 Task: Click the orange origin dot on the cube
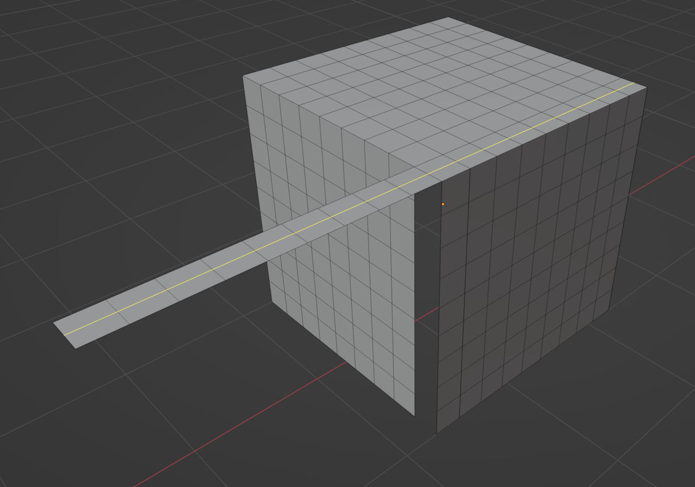click(x=443, y=204)
